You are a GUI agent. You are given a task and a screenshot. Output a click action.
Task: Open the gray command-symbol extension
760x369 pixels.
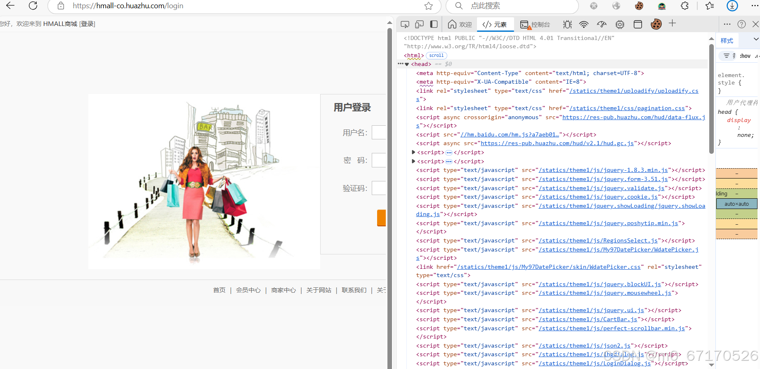click(594, 6)
